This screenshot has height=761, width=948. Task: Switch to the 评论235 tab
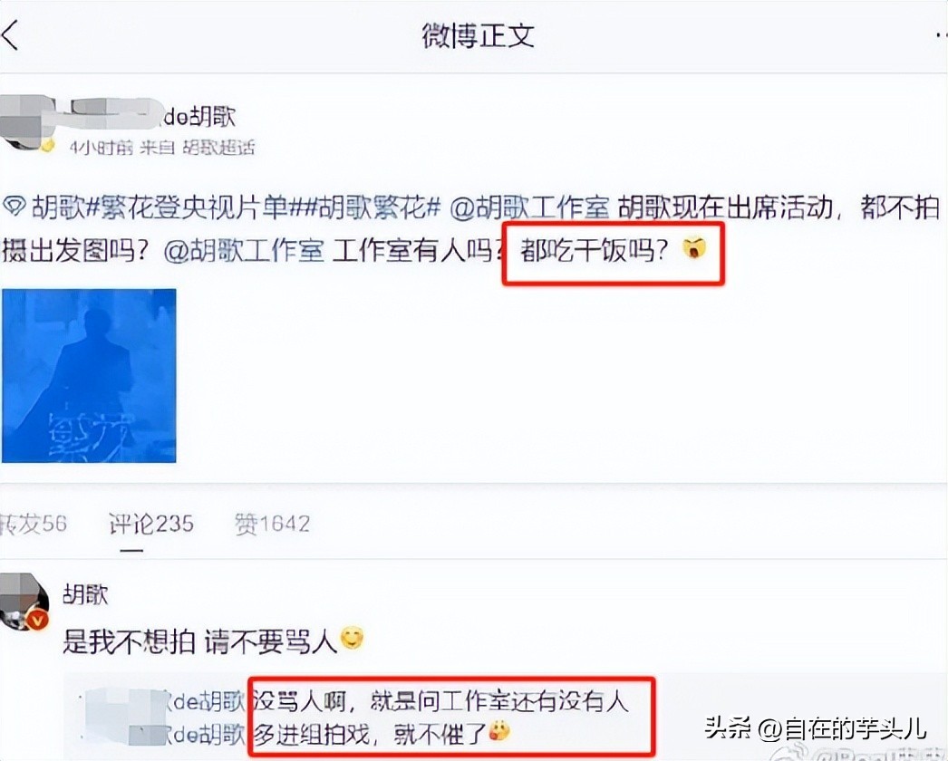pyautogui.click(x=151, y=524)
